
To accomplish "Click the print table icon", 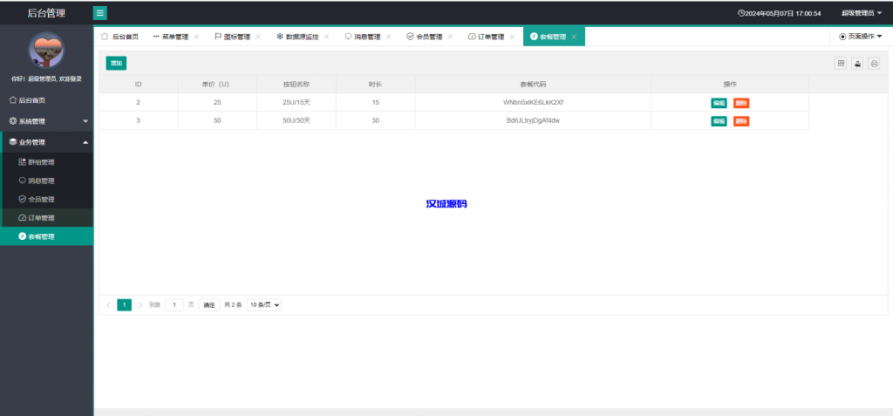I will tap(874, 63).
